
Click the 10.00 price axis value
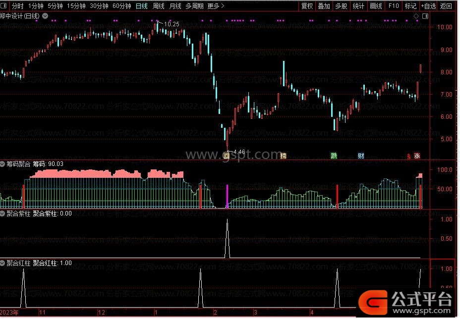pos(445,27)
